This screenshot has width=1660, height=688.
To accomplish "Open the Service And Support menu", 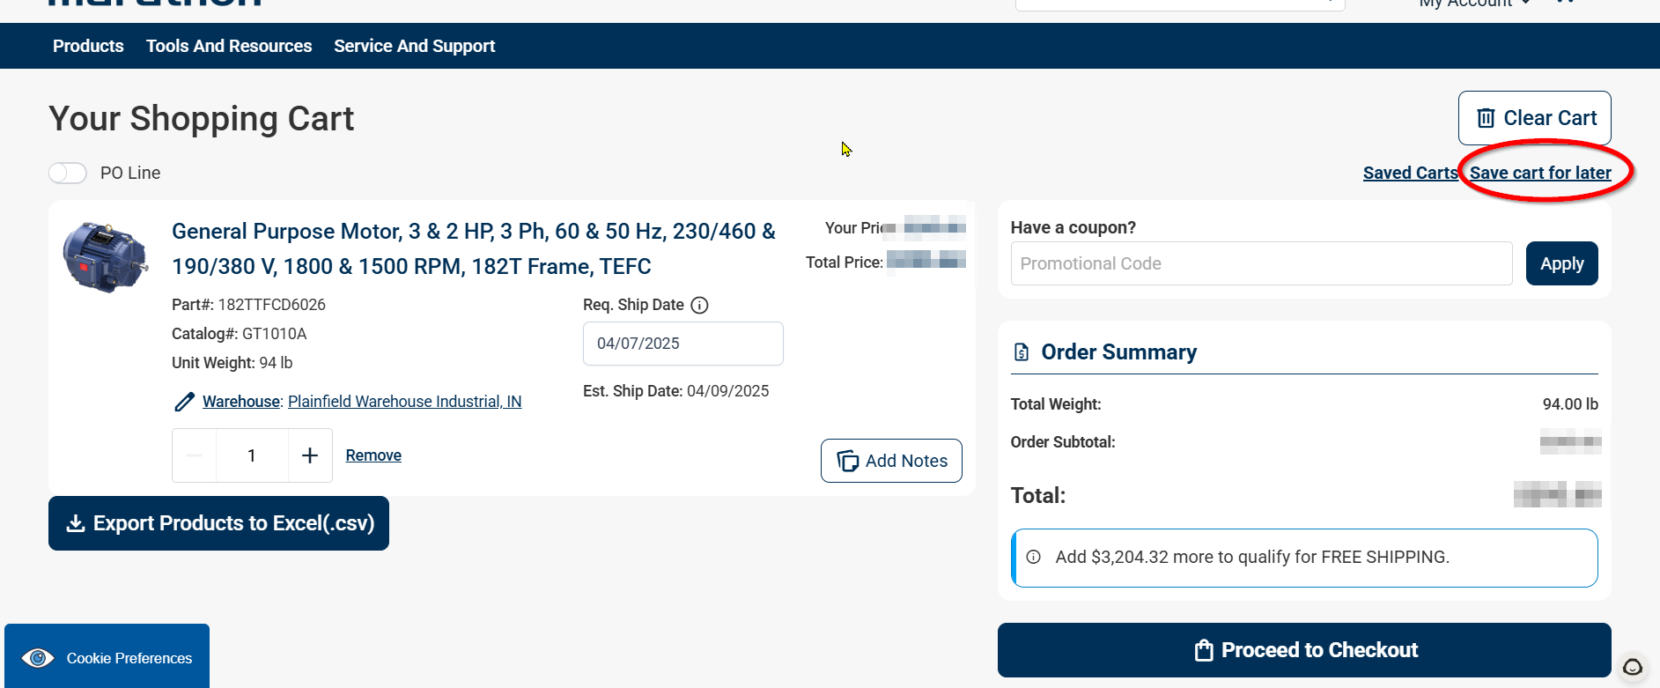I will (414, 46).
